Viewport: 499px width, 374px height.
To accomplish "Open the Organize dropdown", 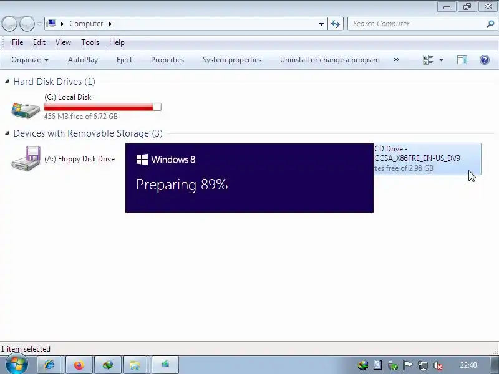I will 30,60.
